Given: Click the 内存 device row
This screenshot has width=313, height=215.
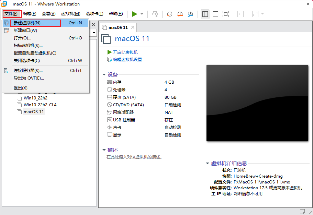Looking at the screenshot, I should (x=153, y=82).
